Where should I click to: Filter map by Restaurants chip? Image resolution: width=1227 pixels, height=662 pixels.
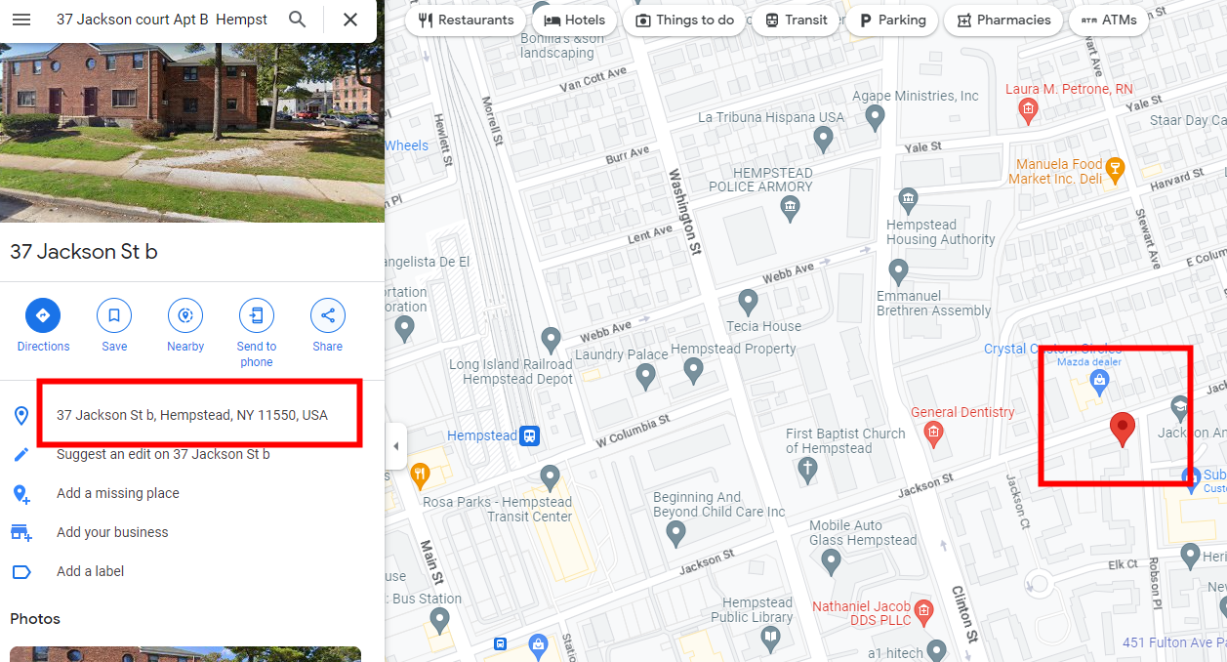(x=465, y=20)
